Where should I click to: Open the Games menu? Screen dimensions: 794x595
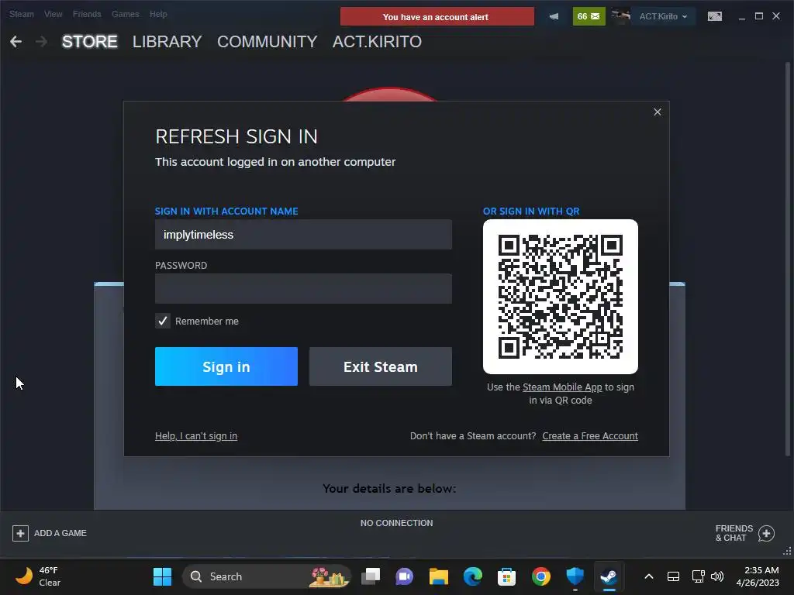pos(125,14)
